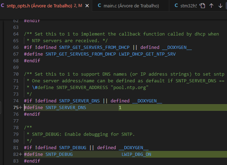Place cursor on LWIP_DBG_ON value
The width and height of the screenshot is (227, 165).
(137, 154)
